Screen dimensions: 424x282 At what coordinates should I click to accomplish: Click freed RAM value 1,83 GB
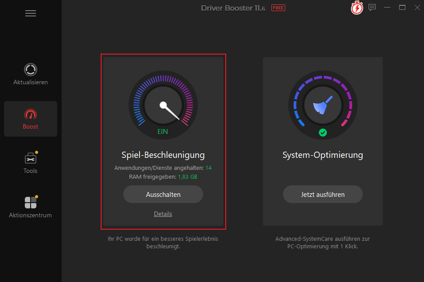pyautogui.click(x=188, y=177)
